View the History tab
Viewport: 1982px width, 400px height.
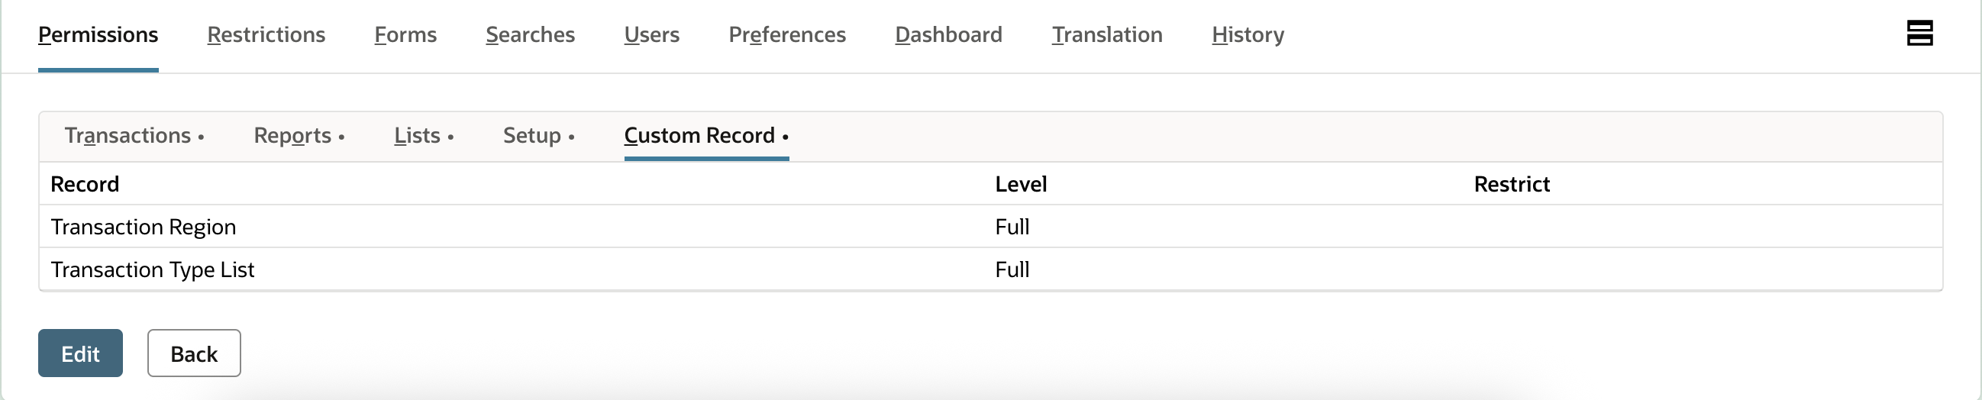tap(1248, 35)
